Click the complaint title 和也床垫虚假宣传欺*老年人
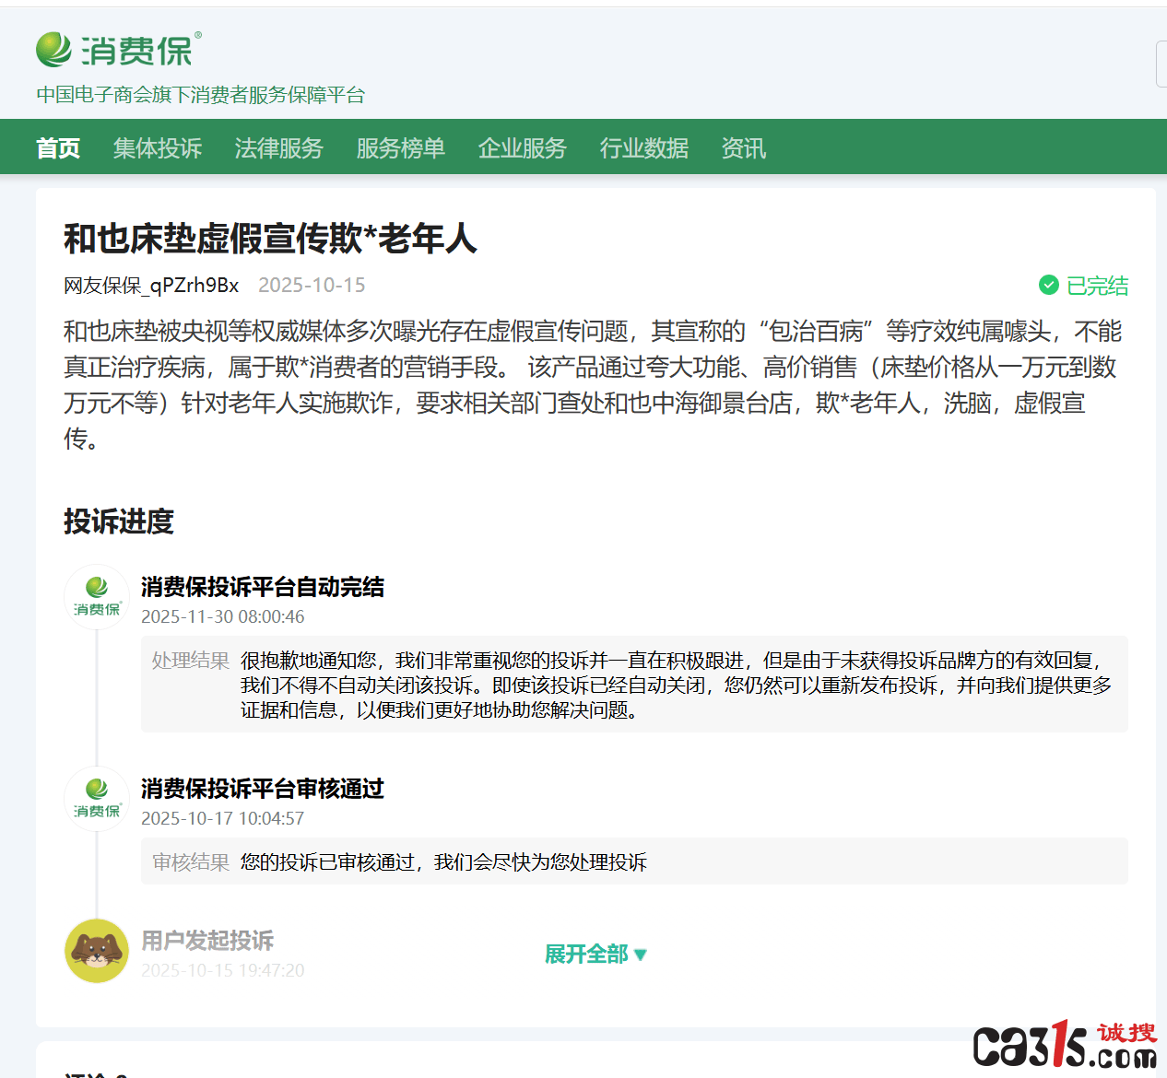 click(270, 239)
